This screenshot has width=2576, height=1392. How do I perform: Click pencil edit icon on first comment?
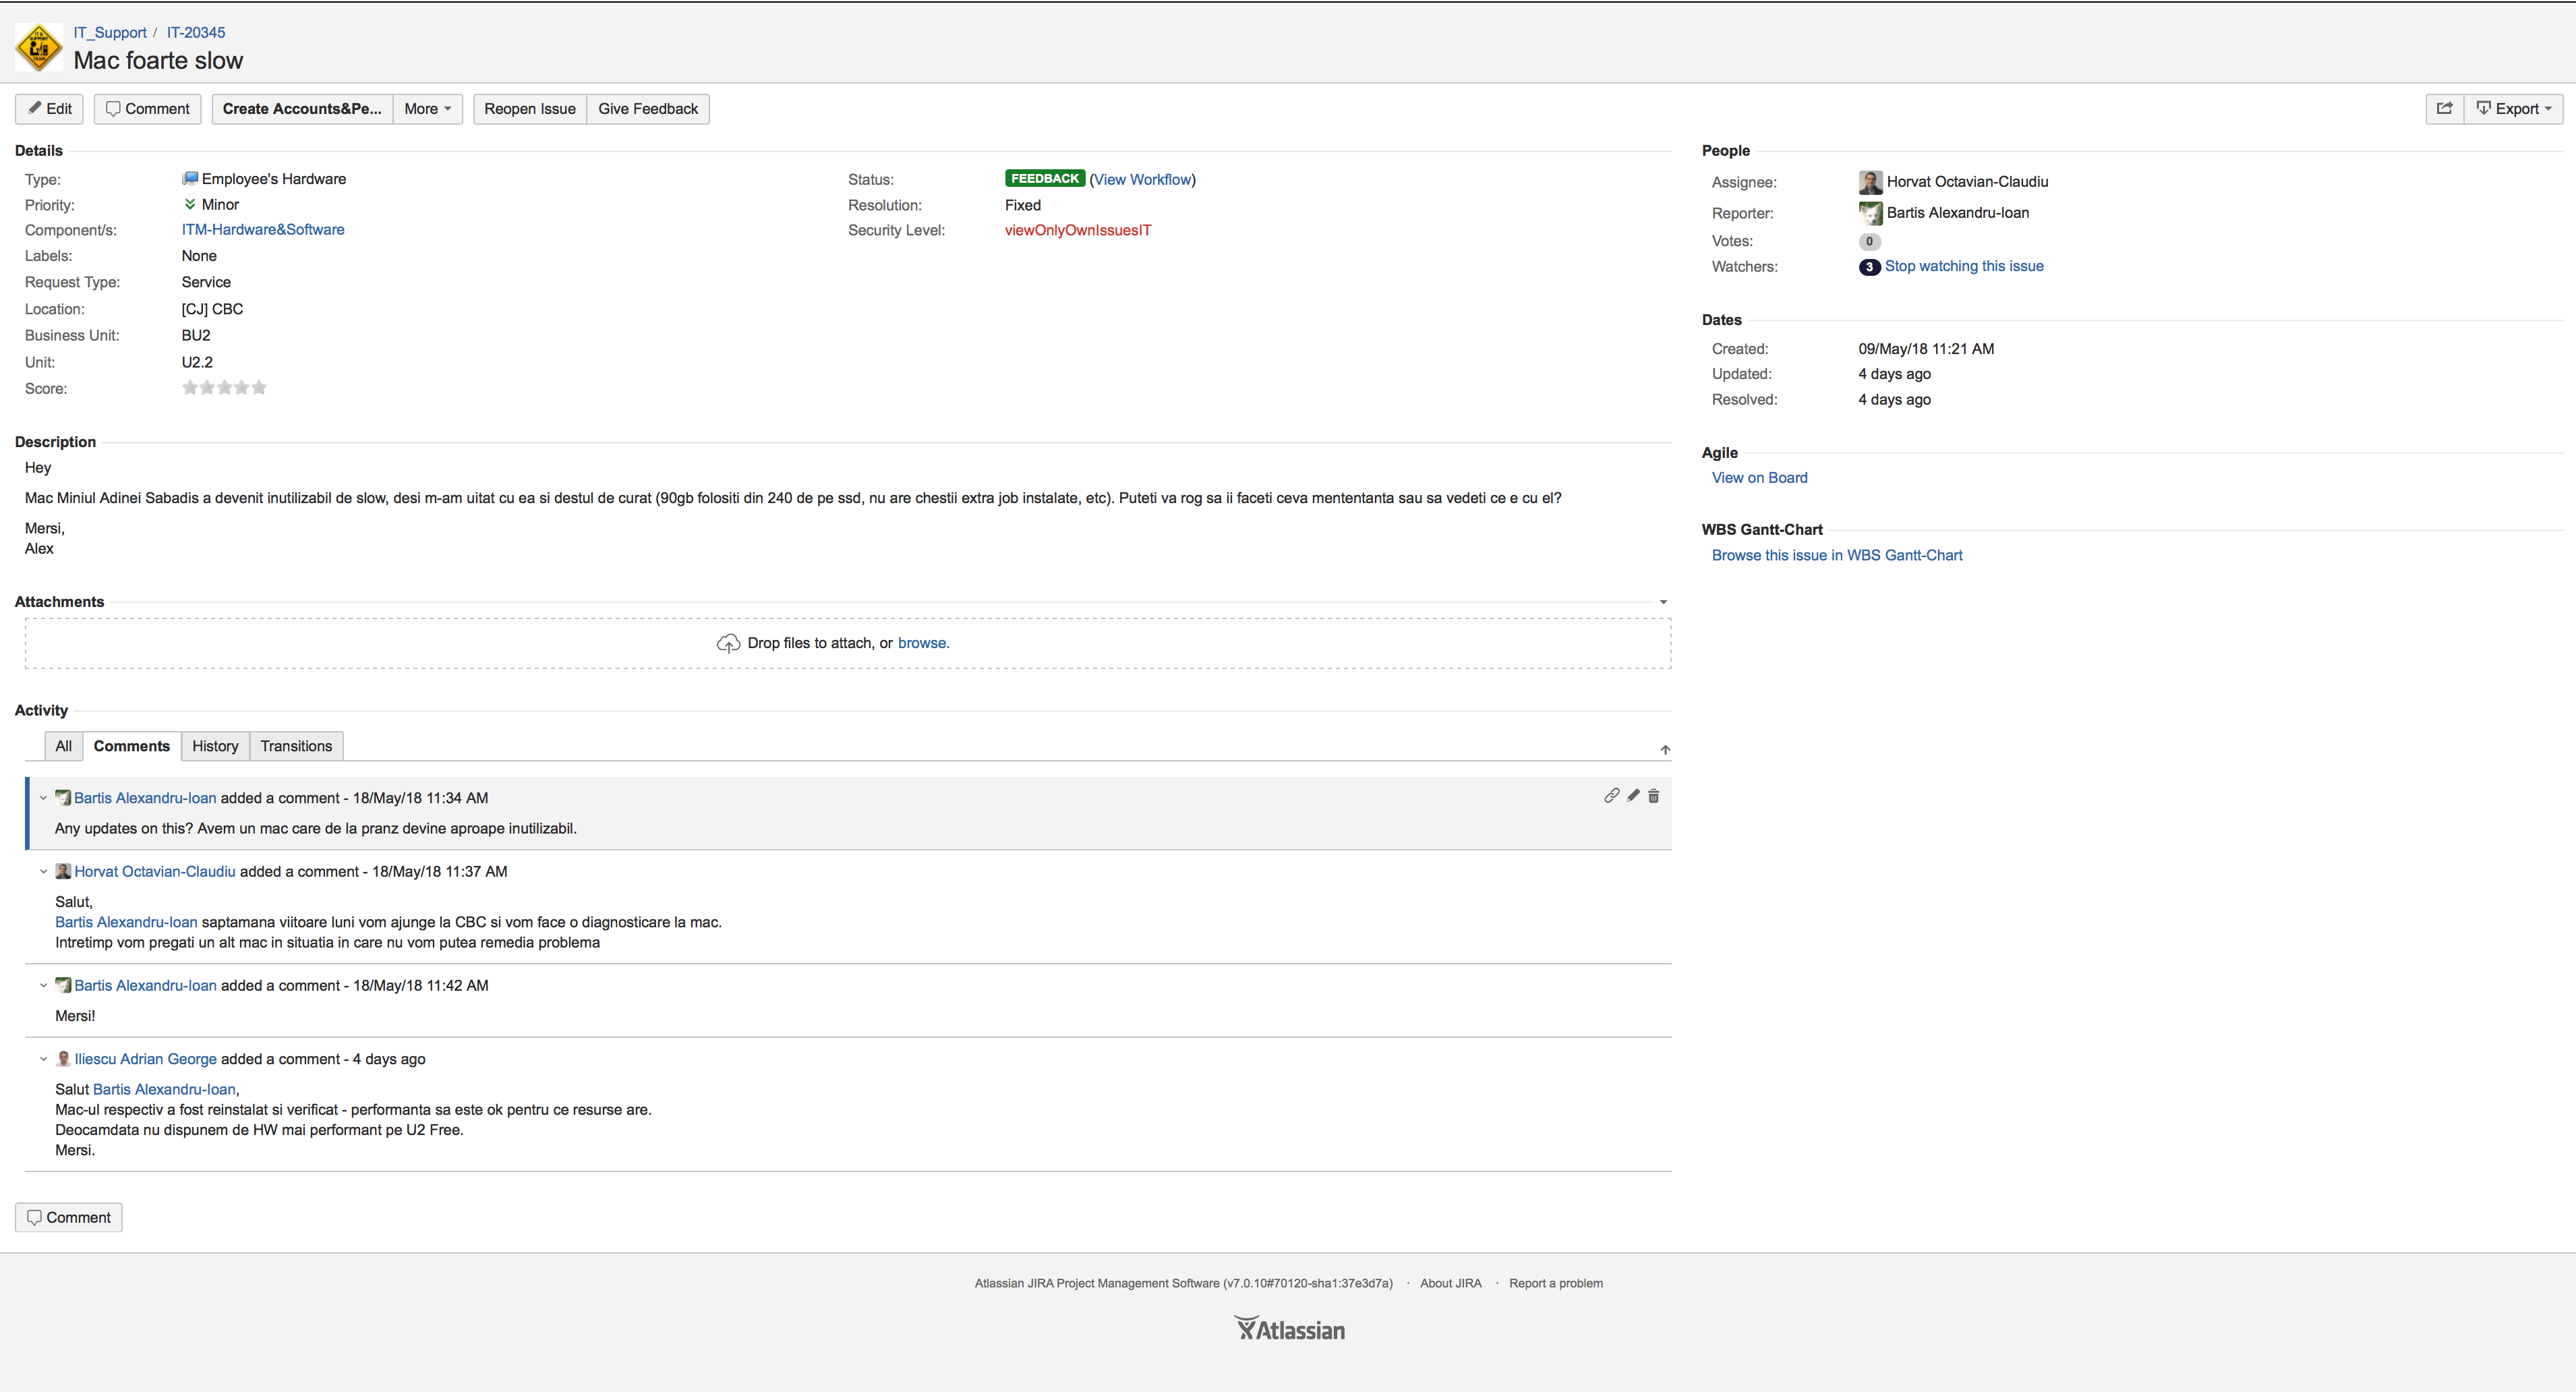(1633, 796)
